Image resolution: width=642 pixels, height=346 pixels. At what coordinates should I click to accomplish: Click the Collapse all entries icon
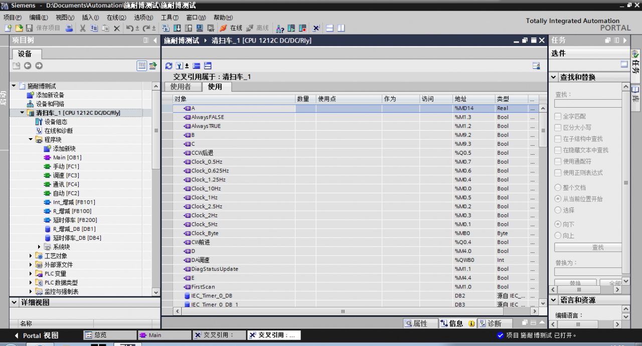point(197,66)
